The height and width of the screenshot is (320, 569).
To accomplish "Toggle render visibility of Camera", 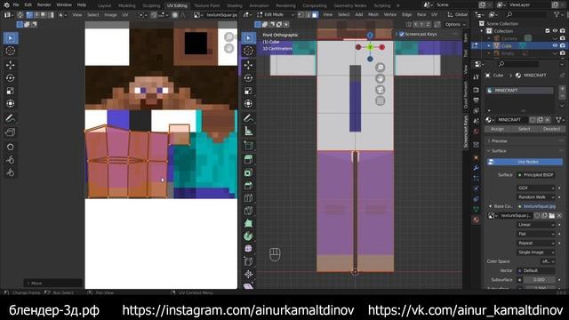I will (x=562, y=38).
